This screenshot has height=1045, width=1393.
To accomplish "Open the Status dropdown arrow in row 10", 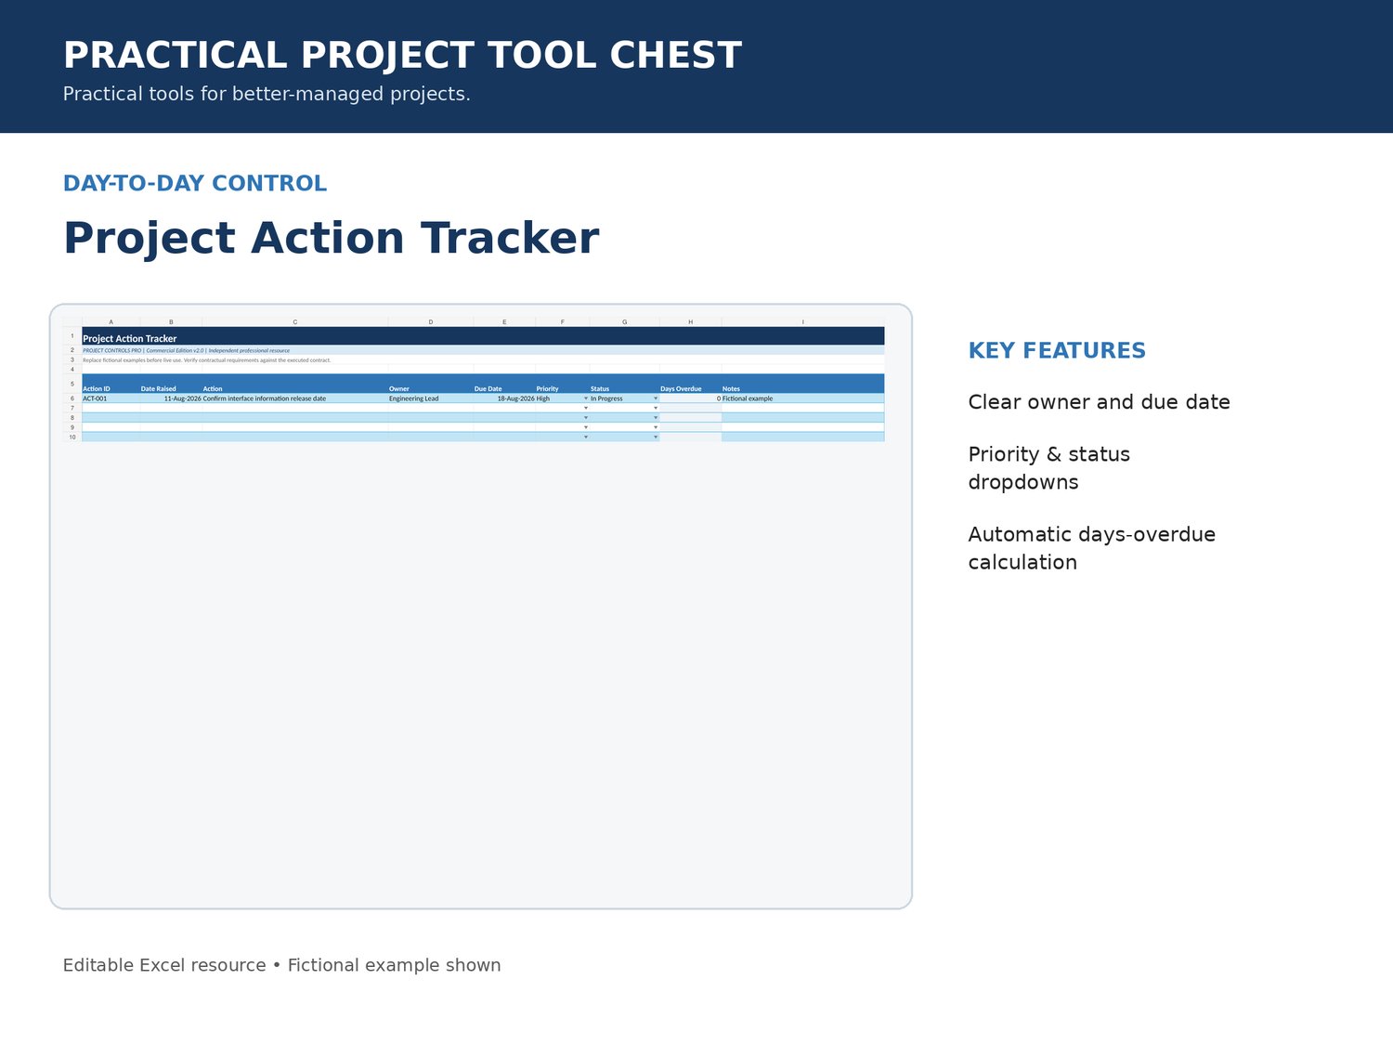I will (656, 437).
